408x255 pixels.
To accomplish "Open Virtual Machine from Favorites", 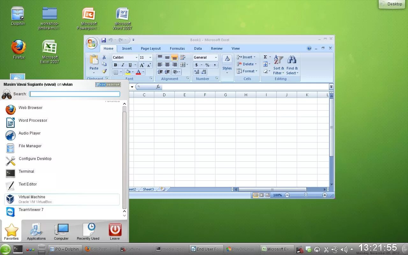I will [62, 199].
